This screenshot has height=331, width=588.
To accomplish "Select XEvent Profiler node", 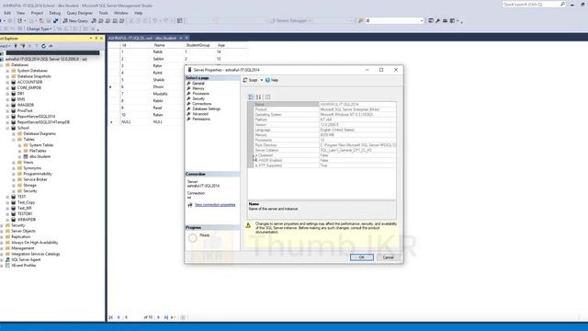I will point(24,266).
